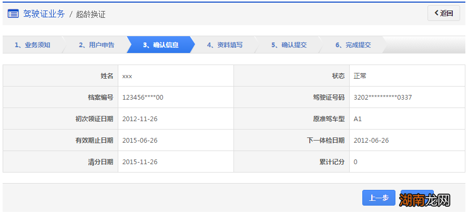Jump to step 4、资料填写
Viewport: 468px width, 214px height.
pyautogui.click(x=225, y=45)
